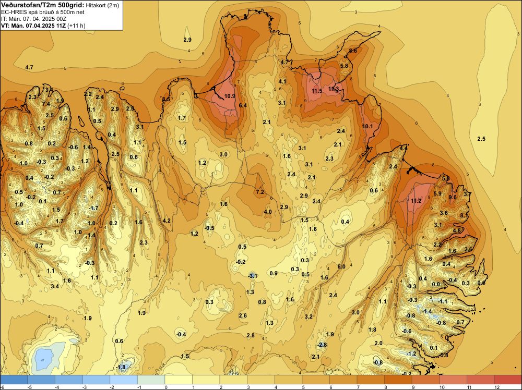The height and width of the screenshot is (390, 522).
Task: Click the temperature value -1.7 on the map
Action: point(93,208)
